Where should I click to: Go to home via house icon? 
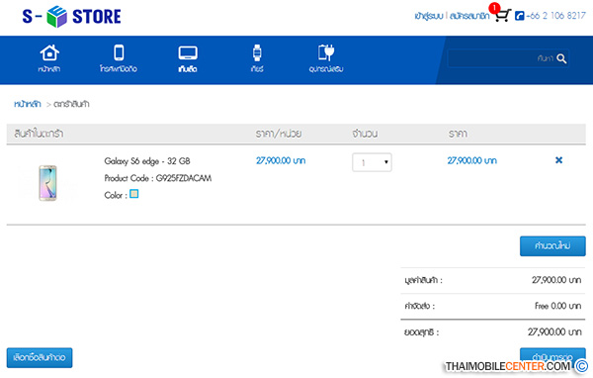[x=49, y=52]
